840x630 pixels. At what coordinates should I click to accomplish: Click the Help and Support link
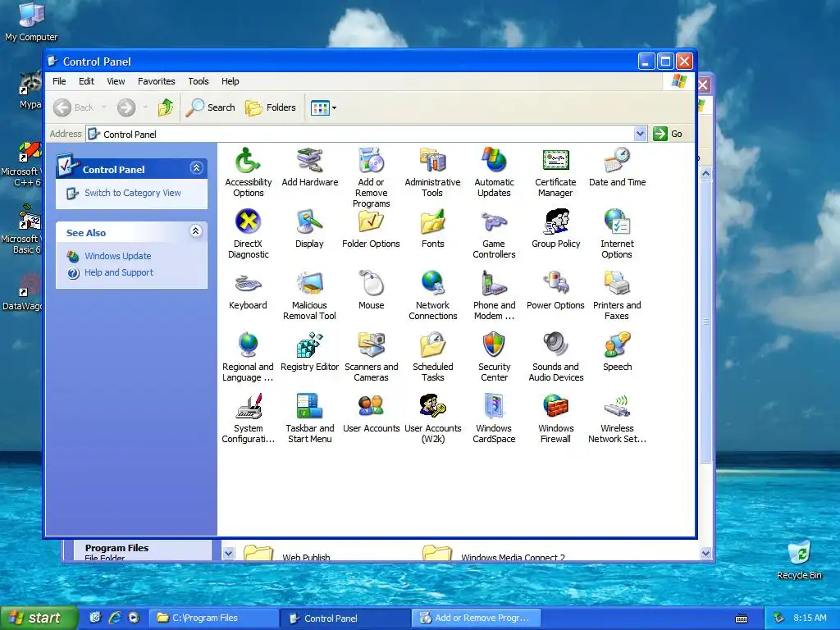pyautogui.click(x=119, y=272)
